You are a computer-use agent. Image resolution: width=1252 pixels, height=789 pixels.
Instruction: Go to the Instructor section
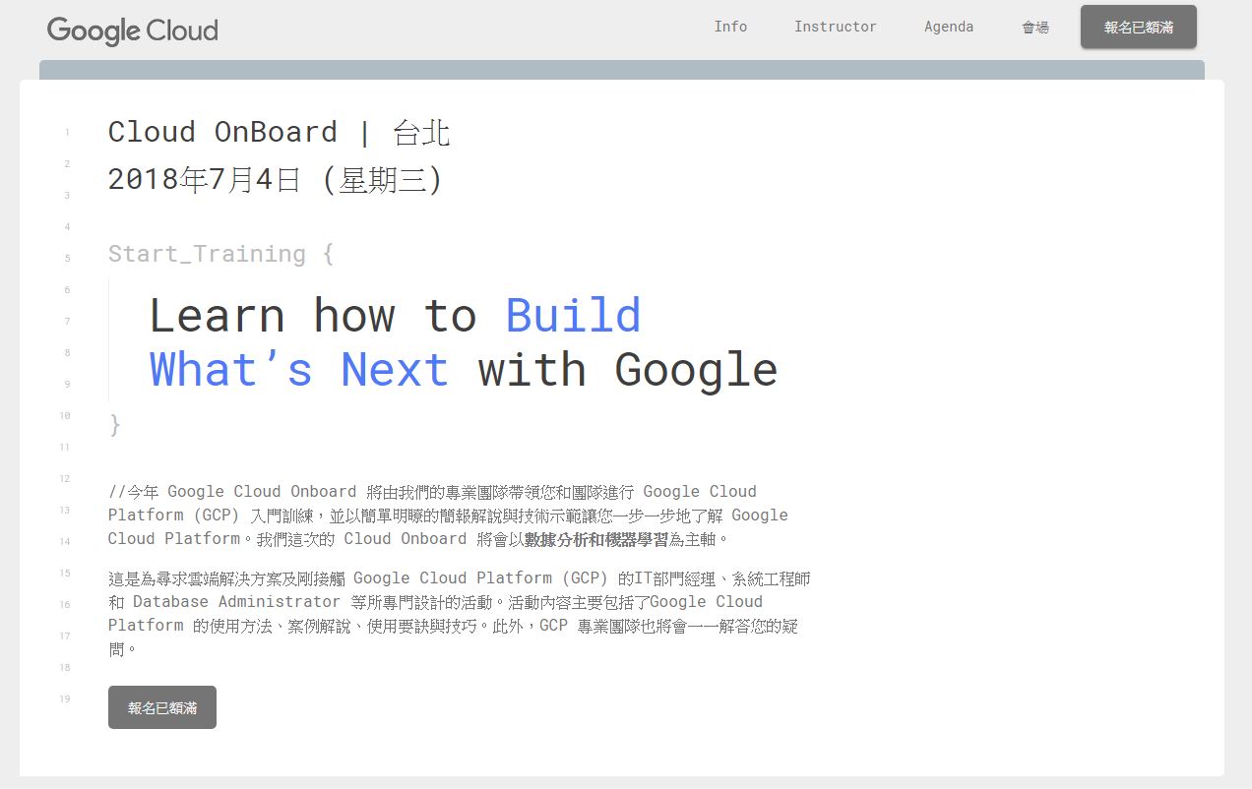tap(836, 27)
